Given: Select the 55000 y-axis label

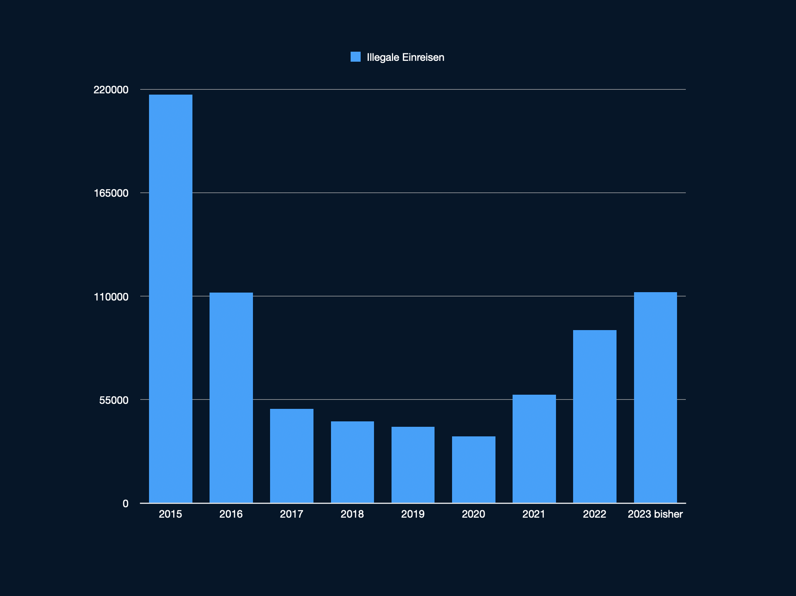Looking at the screenshot, I should [x=114, y=400].
